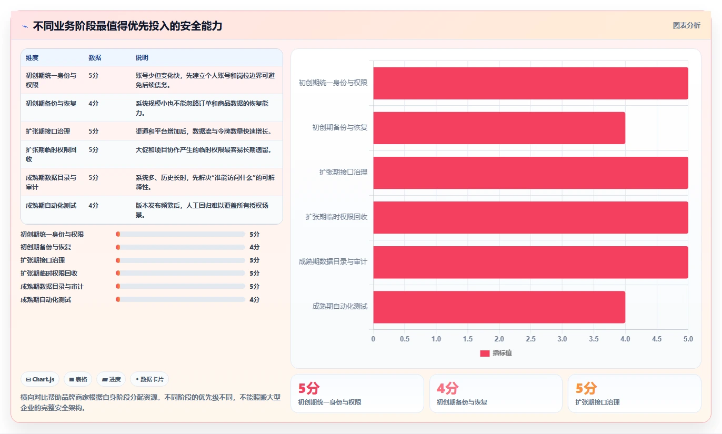Click the 指标值 legend label text
Image resolution: width=722 pixels, height=434 pixels.
point(502,353)
